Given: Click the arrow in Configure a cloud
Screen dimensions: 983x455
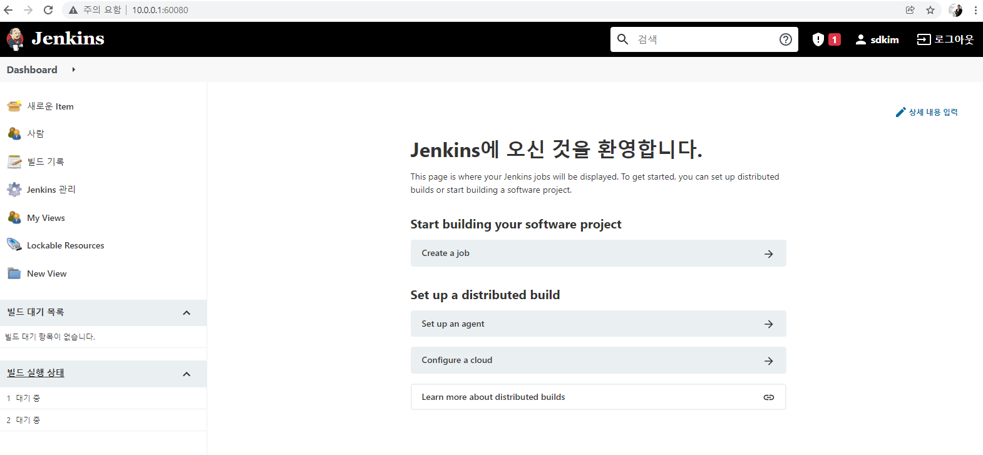Looking at the screenshot, I should pyautogui.click(x=768, y=360).
